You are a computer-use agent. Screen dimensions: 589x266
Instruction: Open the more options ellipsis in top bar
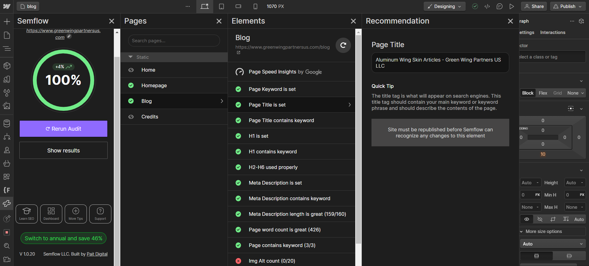[188, 6]
